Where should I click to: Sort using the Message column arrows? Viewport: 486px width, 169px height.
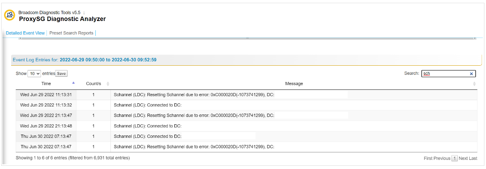(474, 84)
